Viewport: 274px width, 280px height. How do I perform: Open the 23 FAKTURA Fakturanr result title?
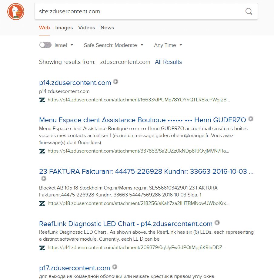click(146, 171)
